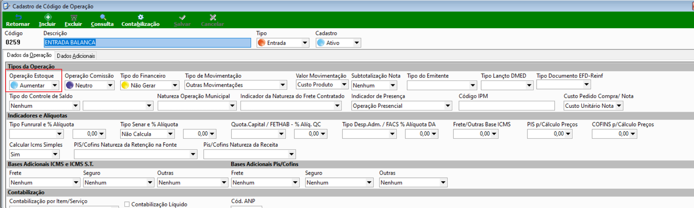Switch to Dados da Operação tab
This screenshot has width=694, height=208.
(29, 55)
